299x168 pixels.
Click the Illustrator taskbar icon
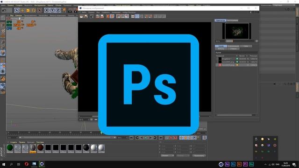coord(239,164)
